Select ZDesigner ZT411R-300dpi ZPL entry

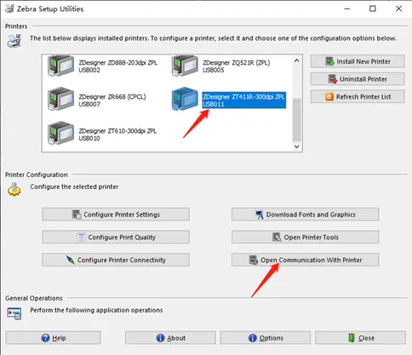243,100
